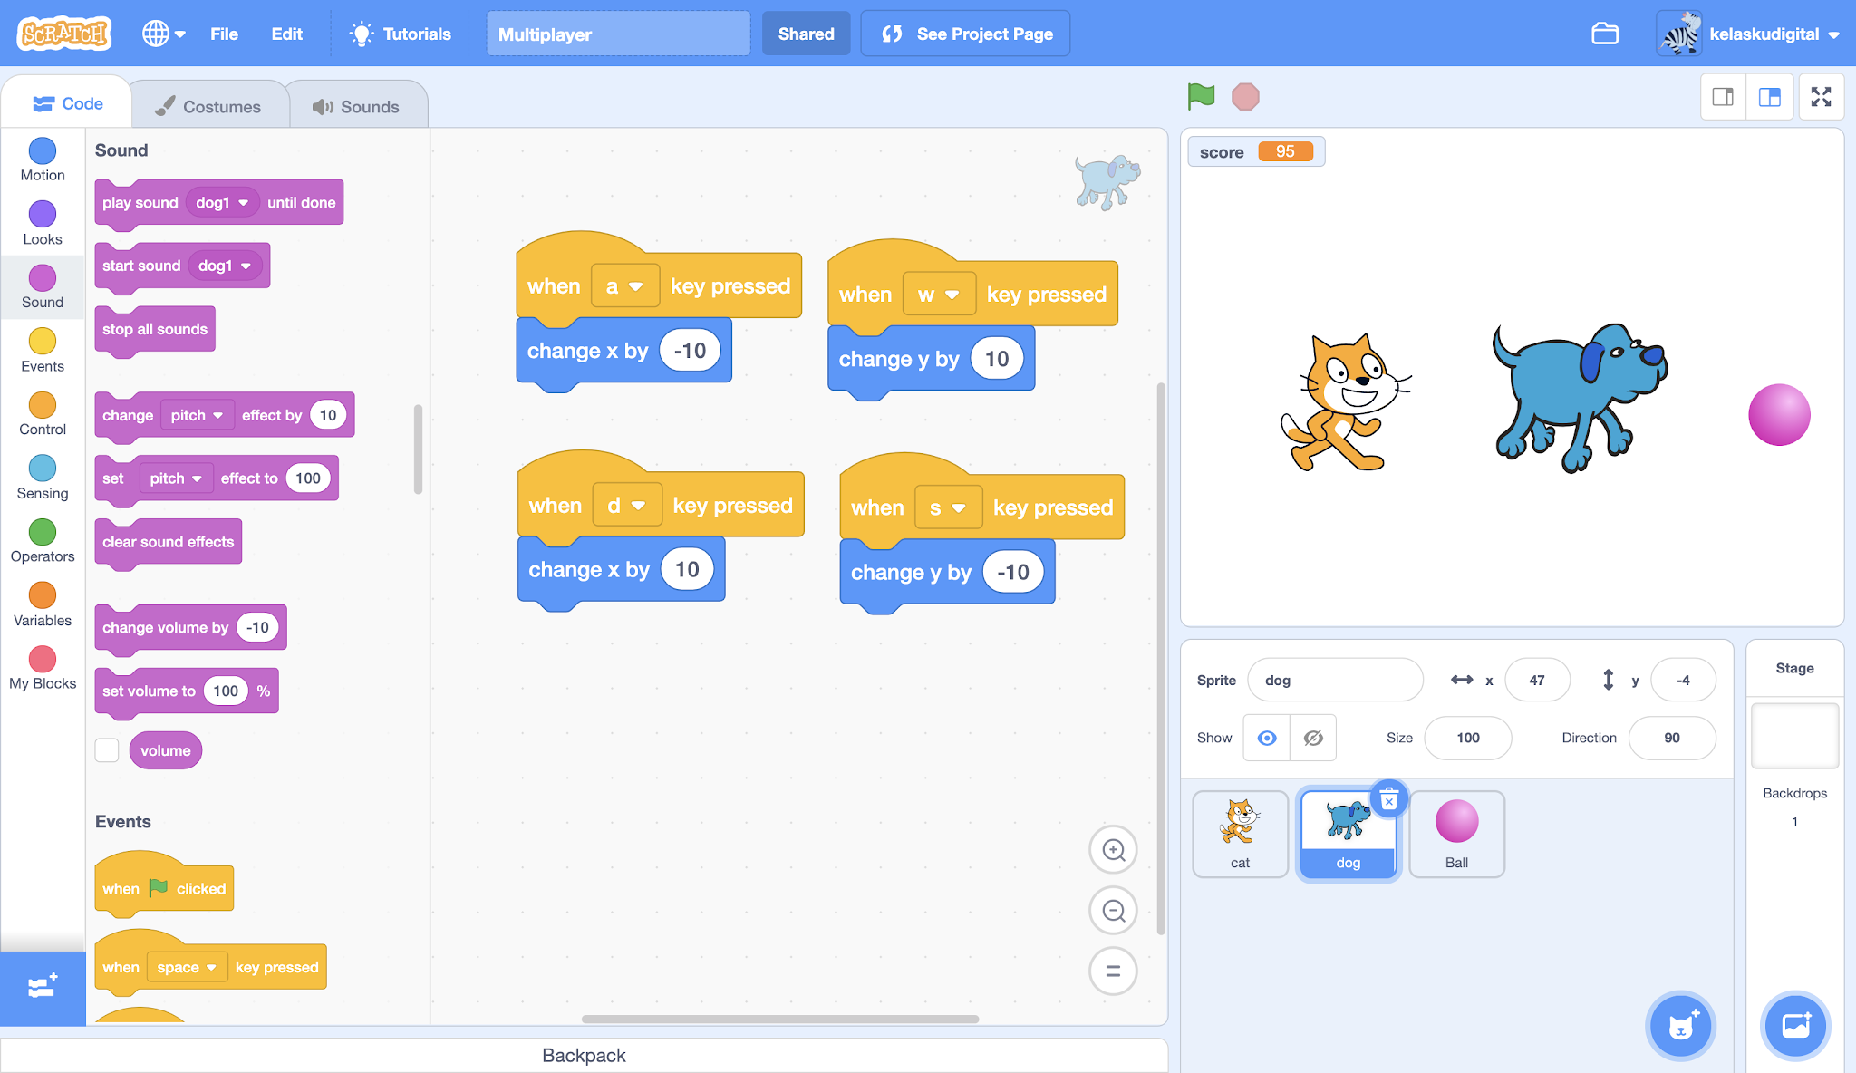Enable the volume variable checkbox
1856x1073 pixels.
(106, 749)
